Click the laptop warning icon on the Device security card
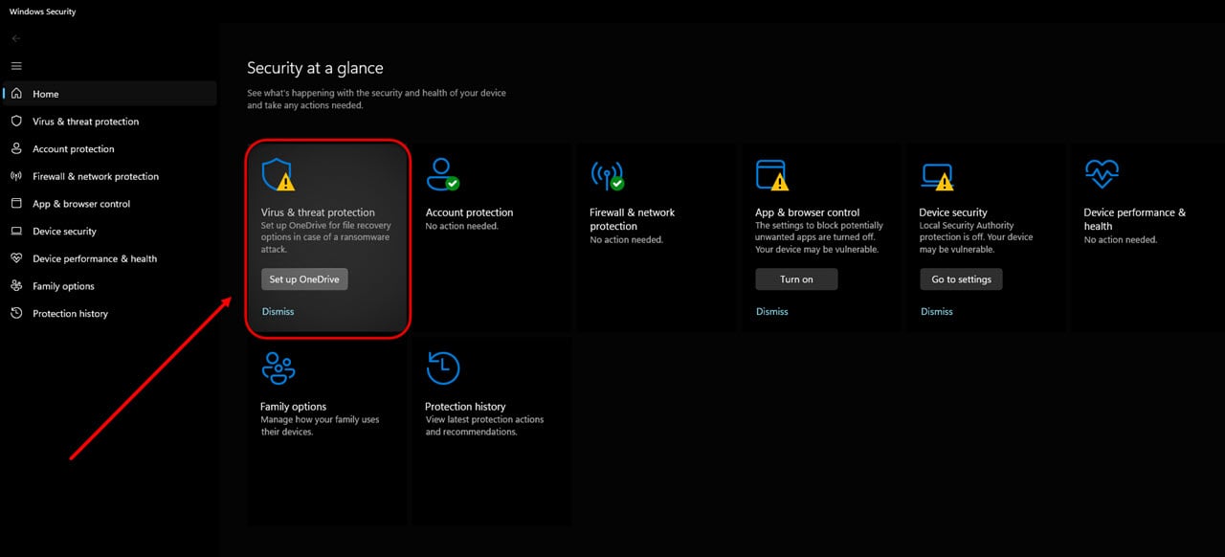The width and height of the screenshot is (1225, 557). click(937, 176)
